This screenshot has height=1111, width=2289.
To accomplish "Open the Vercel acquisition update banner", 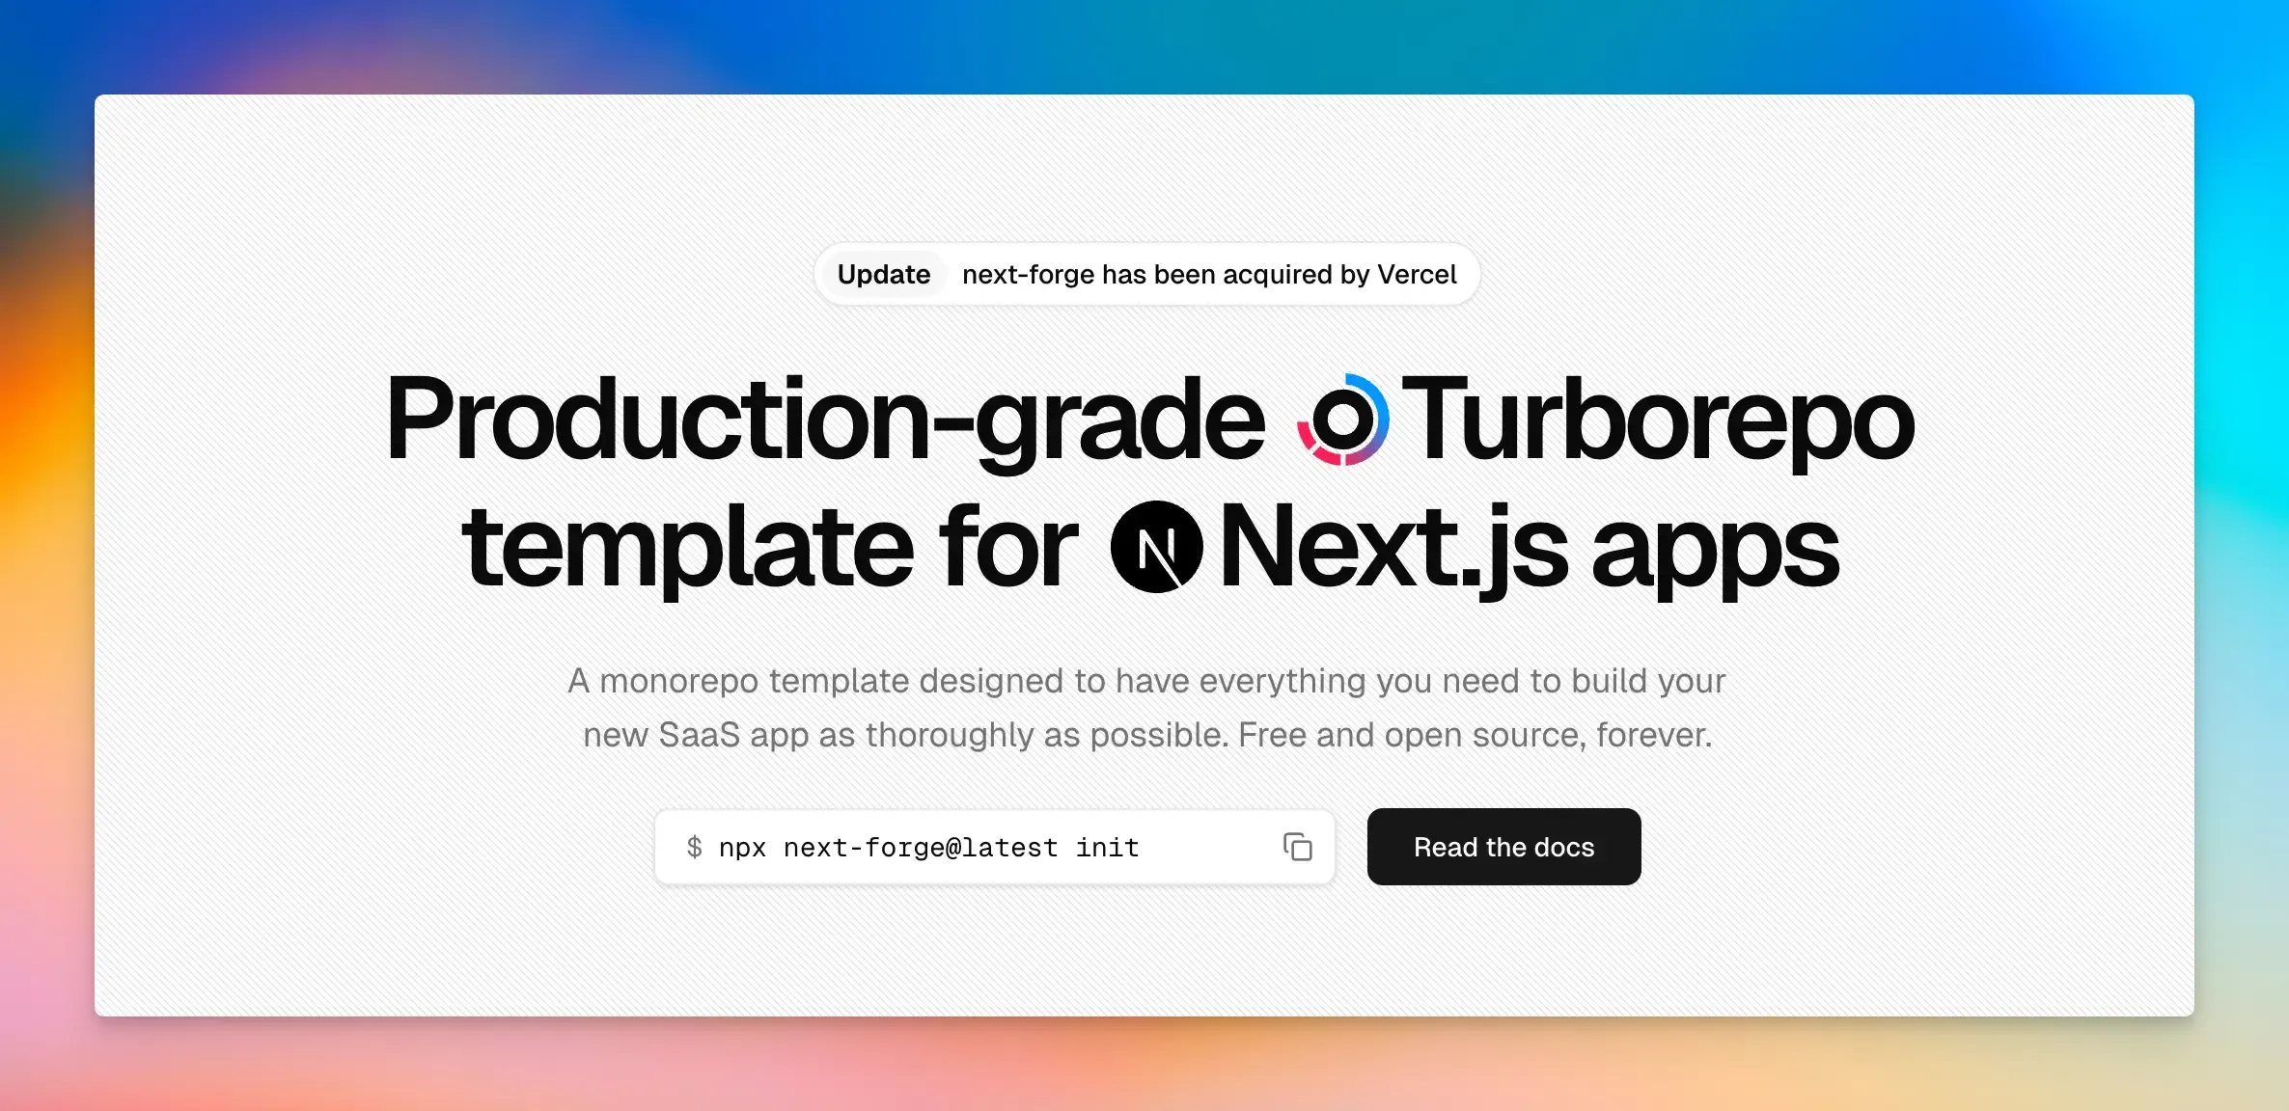I will (1146, 275).
